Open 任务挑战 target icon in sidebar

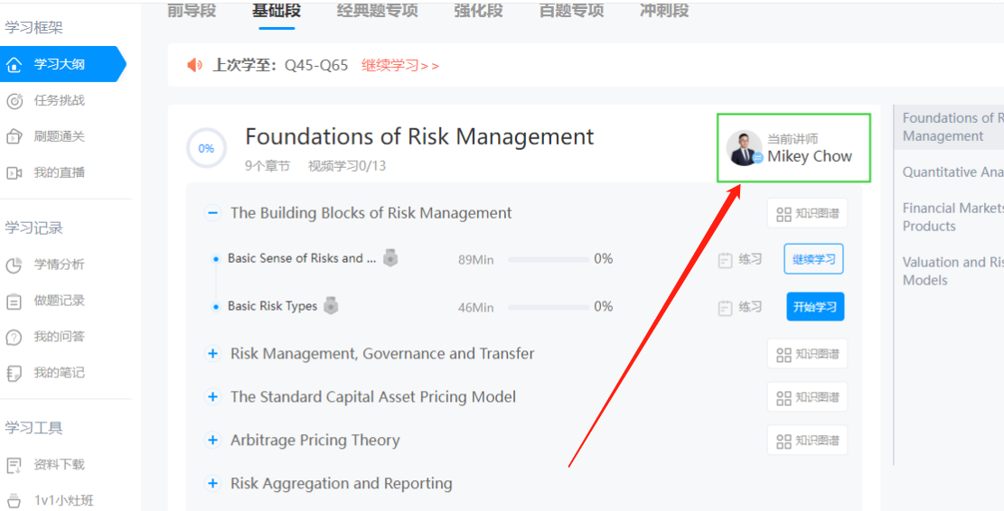coord(14,100)
